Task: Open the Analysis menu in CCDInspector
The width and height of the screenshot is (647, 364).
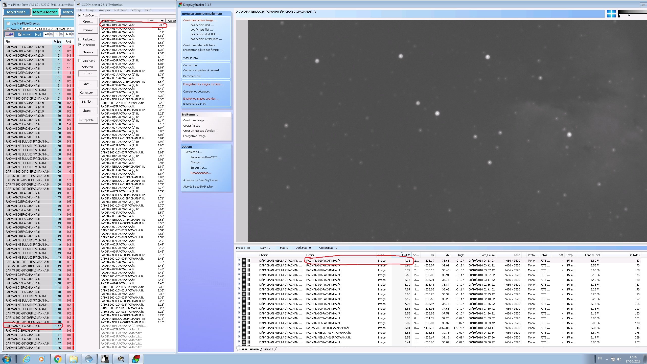Action: pyautogui.click(x=104, y=10)
